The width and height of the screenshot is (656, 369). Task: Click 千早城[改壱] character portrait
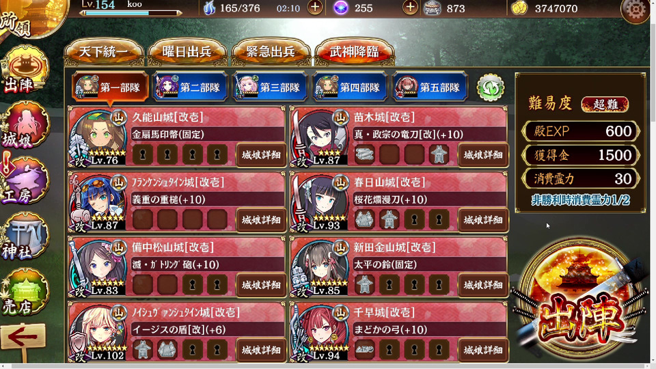coord(320,333)
